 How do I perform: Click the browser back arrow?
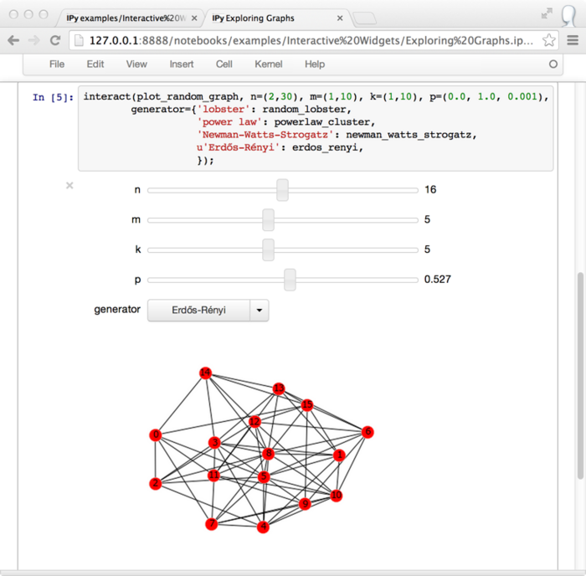(13, 40)
